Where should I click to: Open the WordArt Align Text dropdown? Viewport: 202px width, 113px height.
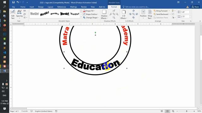(25, 18)
